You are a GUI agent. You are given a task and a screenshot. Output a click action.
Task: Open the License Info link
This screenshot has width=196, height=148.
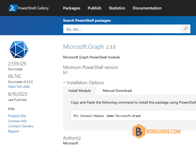(18, 121)
